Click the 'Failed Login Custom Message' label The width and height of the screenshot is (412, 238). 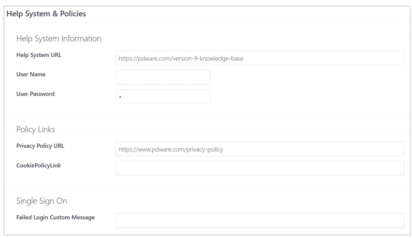pyautogui.click(x=56, y=217)
